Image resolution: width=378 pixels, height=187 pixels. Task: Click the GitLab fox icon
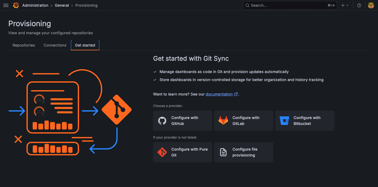(x=223, y=121)
